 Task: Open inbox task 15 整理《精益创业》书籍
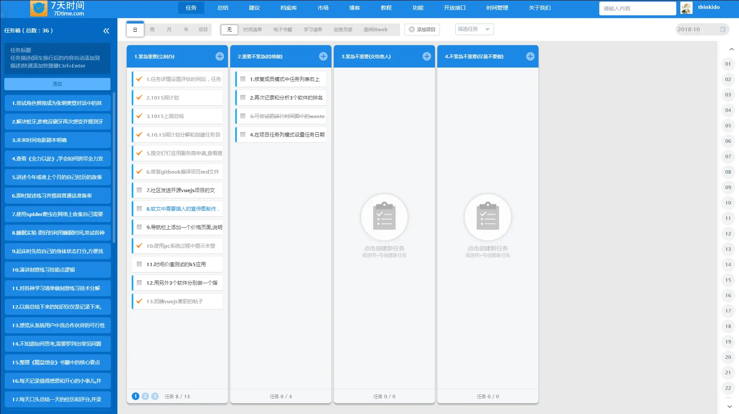pyautogui.click(x=58, y=362)
